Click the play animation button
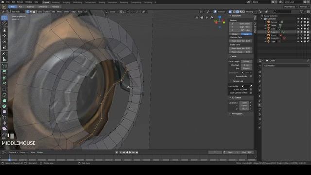The image size is (311, 175). click(130, 152)
